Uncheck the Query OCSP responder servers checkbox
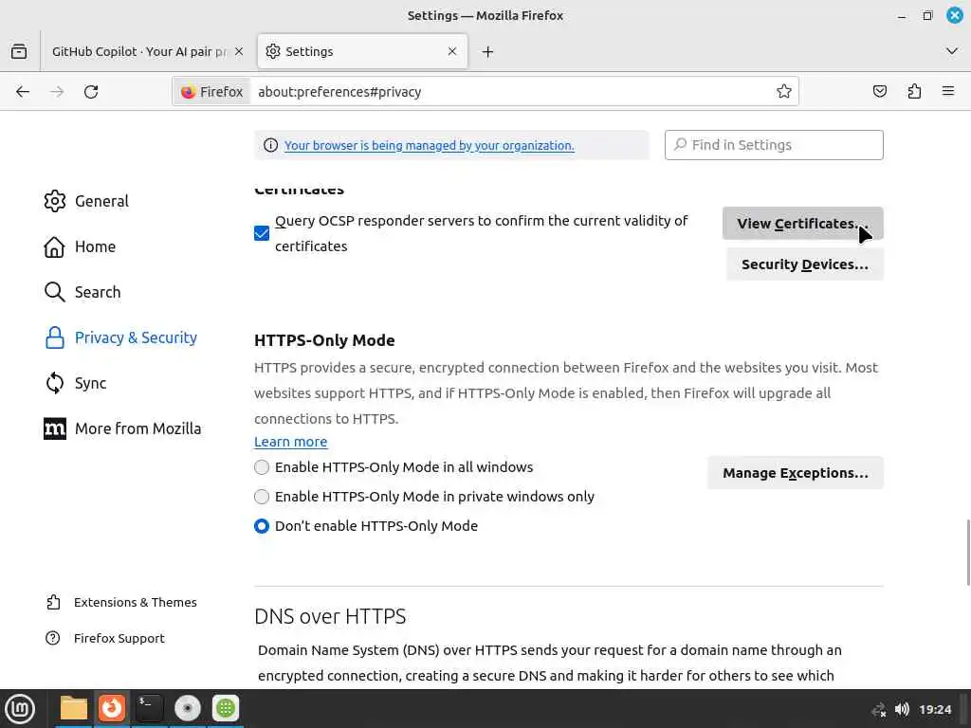 pos(262,233)
